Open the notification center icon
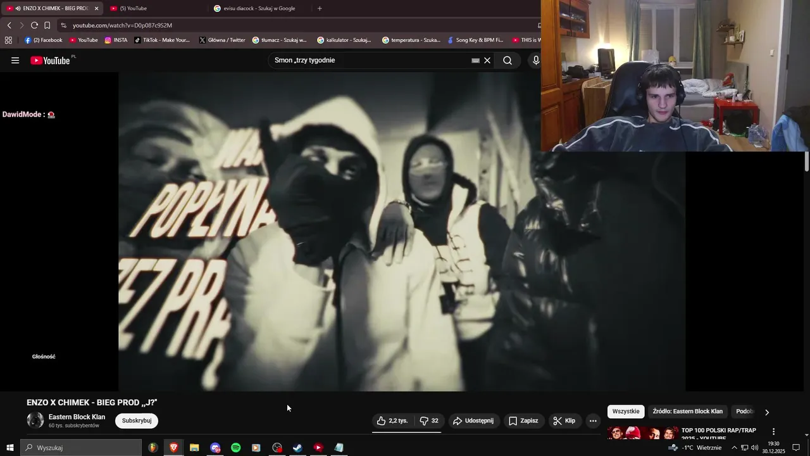 [x=796, y=448]
